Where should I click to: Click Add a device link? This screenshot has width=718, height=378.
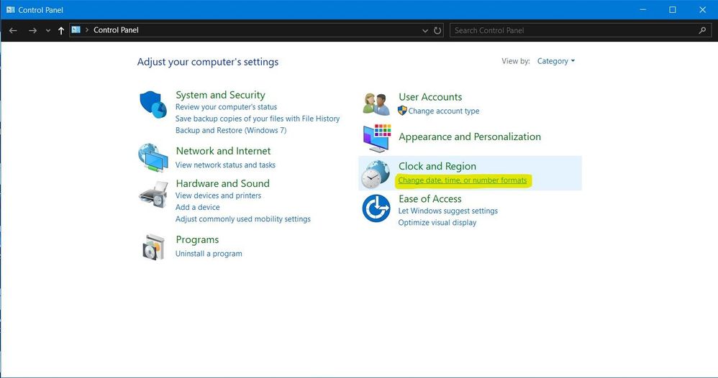(x=197, y=207)
